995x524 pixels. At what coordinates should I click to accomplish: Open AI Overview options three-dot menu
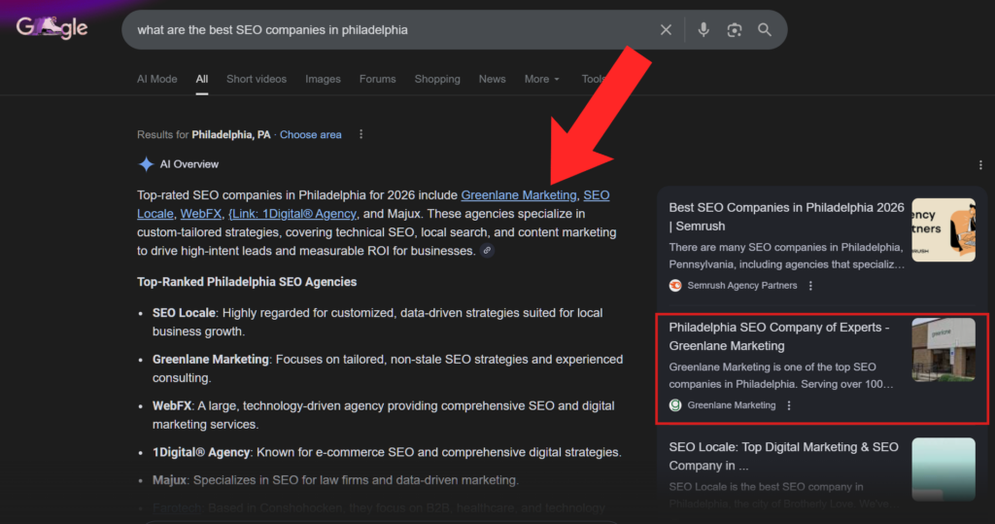point(980,164)
